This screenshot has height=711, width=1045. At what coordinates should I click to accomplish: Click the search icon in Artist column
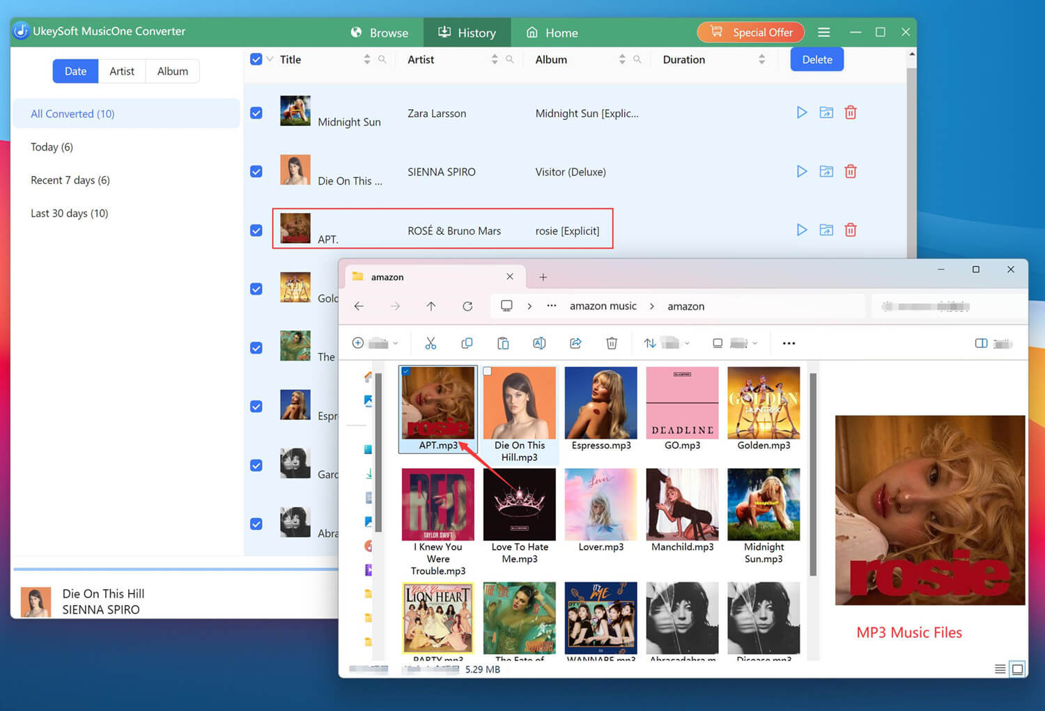point(510,60)
